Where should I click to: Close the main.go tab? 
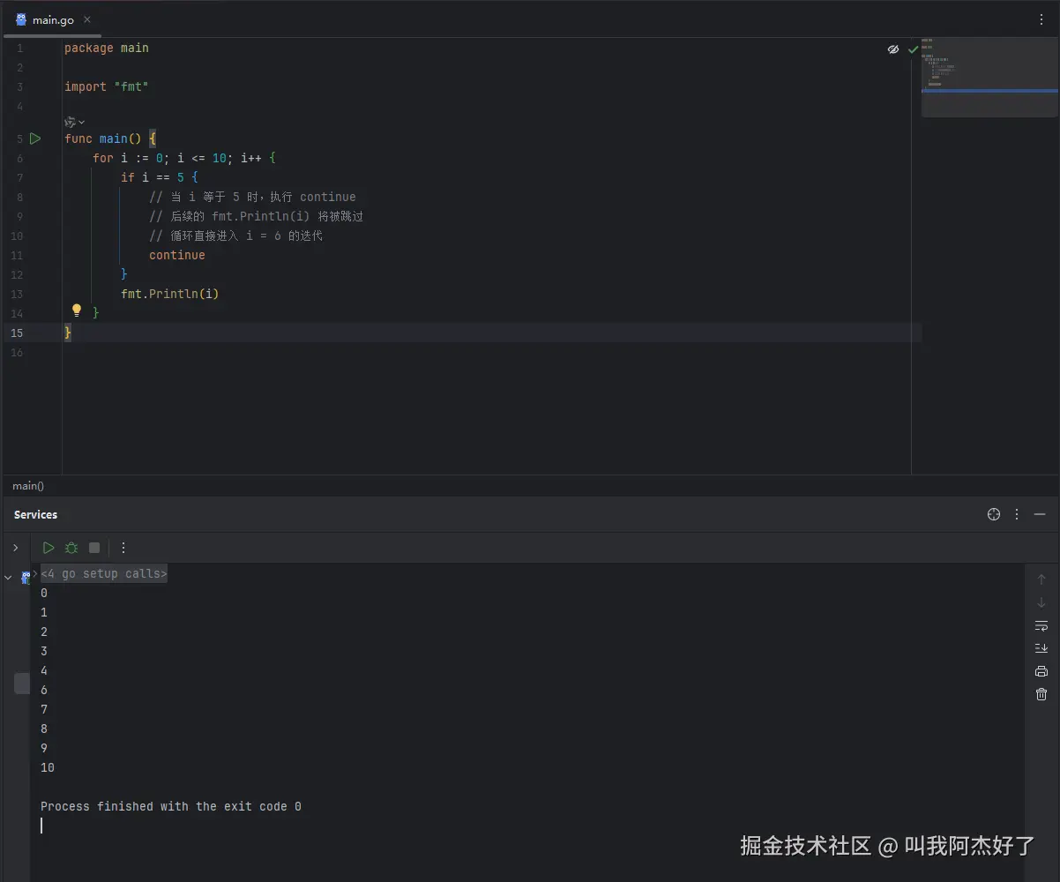pos(87,19)
